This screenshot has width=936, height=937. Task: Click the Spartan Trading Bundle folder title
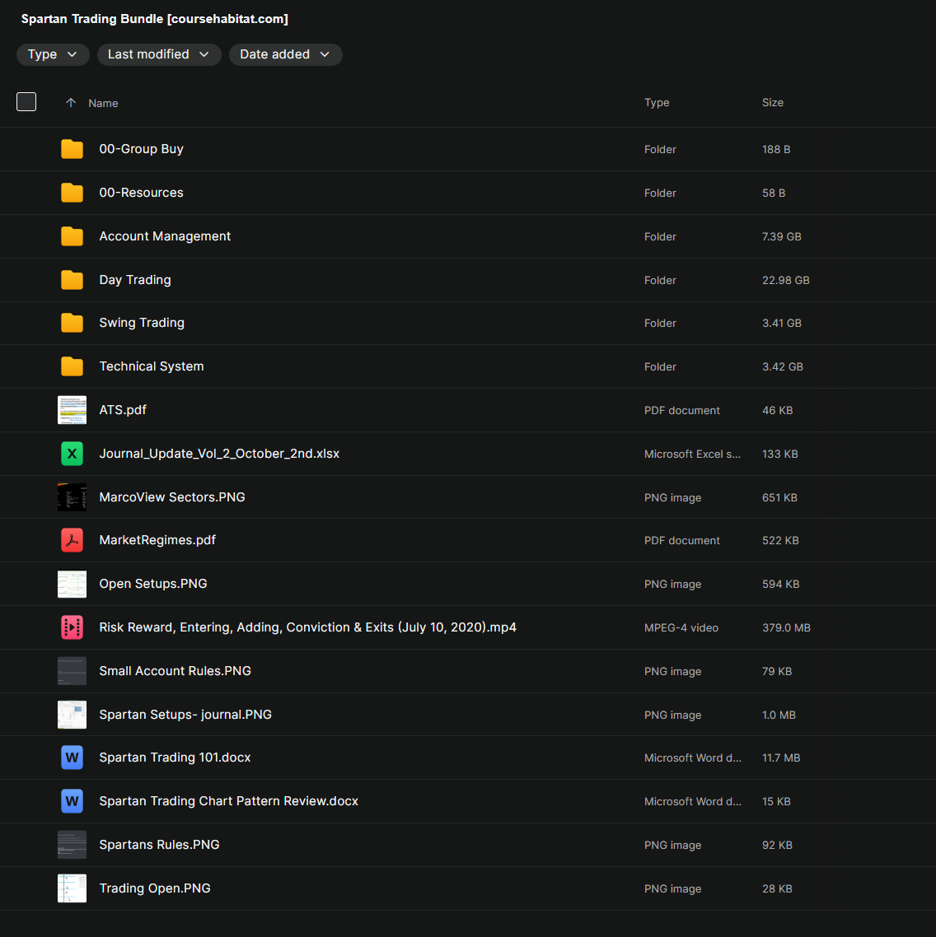(x=155, y=19)
